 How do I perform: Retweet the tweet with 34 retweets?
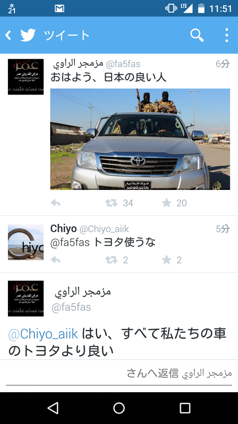point(111,203)
